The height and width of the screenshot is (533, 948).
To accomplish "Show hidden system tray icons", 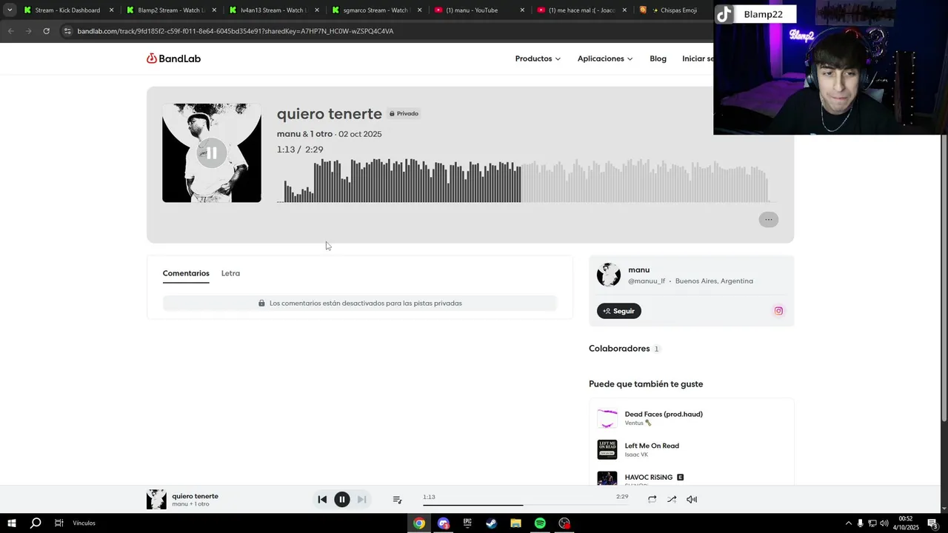I will pos(848,523).
